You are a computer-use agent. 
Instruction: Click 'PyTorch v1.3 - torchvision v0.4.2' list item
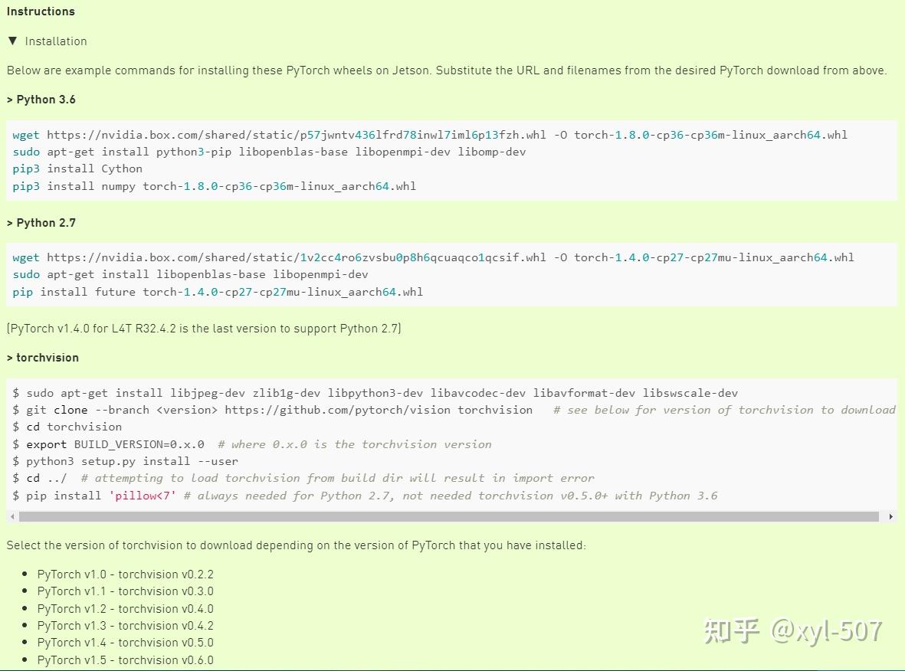coord(125,625)
